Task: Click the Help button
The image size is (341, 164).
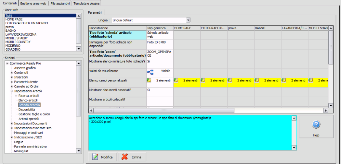Action: pos(316,127)
